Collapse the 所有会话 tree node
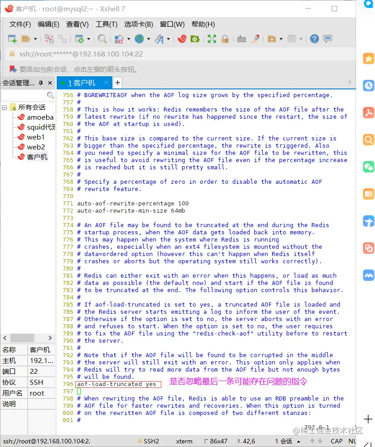 (x=4, y=107)
